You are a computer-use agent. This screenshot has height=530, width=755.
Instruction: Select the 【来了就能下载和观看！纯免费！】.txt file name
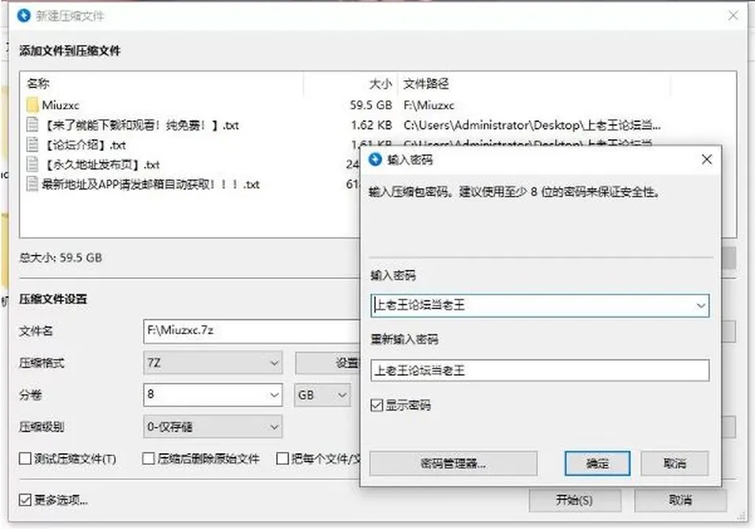point(141,125)
